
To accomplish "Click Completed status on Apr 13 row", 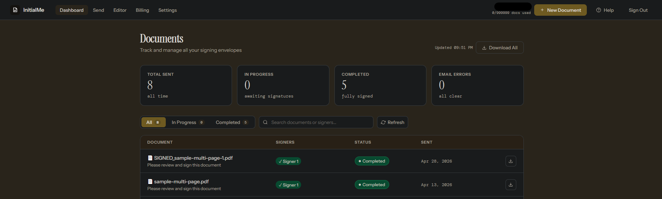I will [372, 185].
